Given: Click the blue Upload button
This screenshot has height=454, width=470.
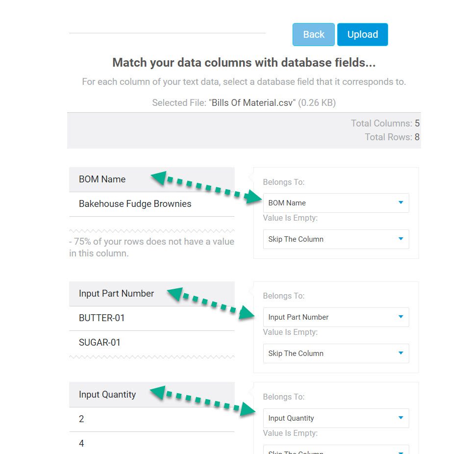Looking at the screenshot, I should pyautogui.click(x=362, y=34).
